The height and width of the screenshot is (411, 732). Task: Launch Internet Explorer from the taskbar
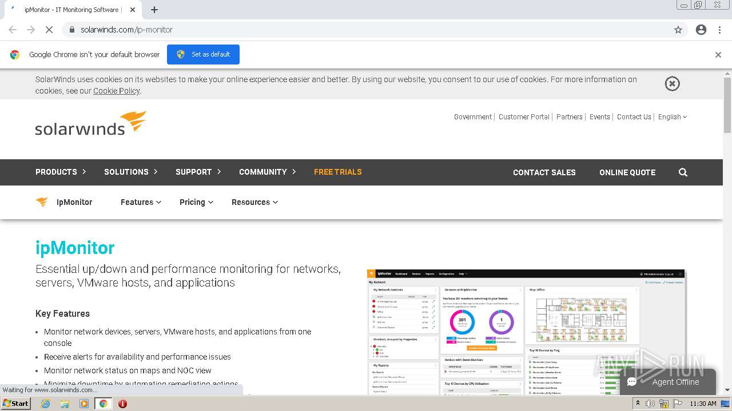45,404
